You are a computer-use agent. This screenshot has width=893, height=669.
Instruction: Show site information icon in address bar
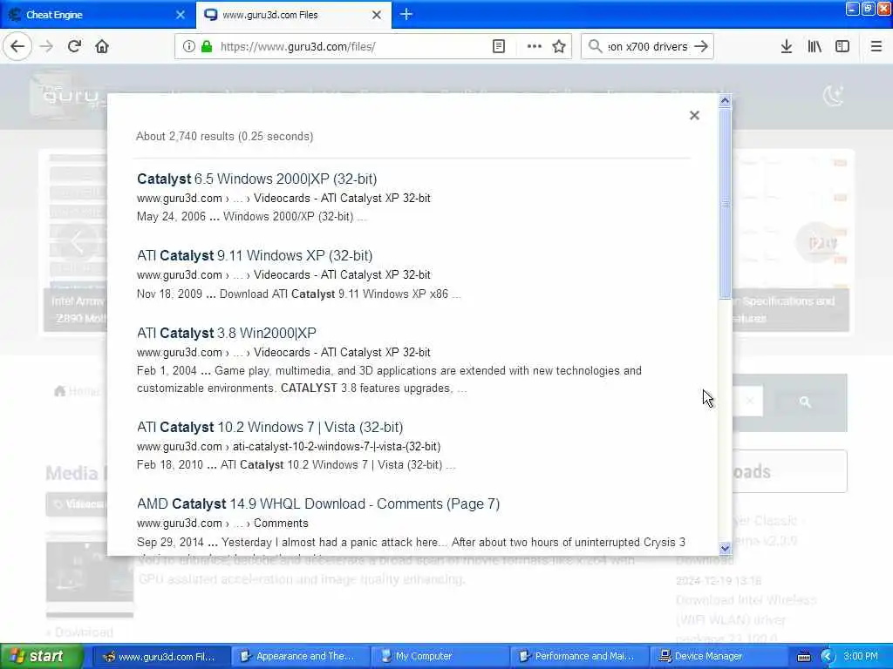(x=188, y=47)
